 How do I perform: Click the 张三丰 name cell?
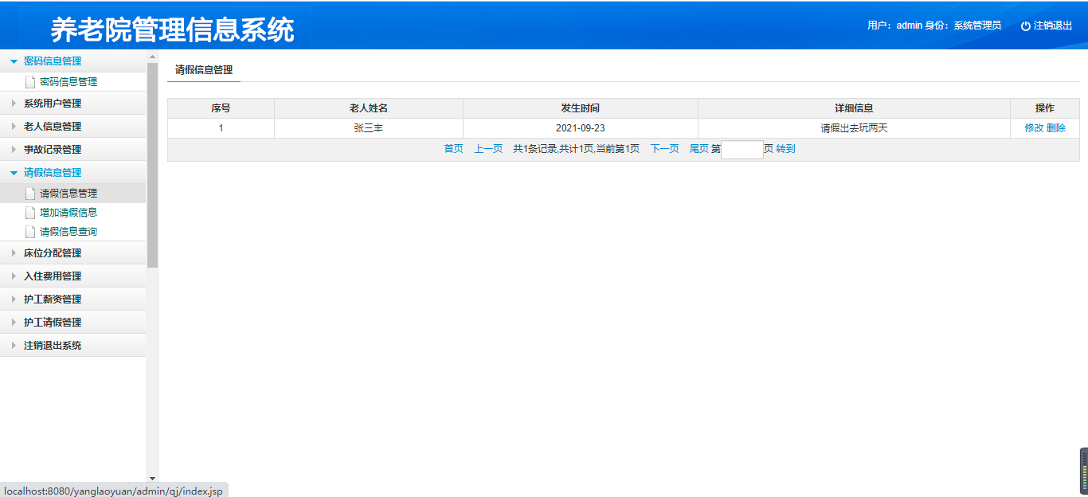tap(369, 128)
